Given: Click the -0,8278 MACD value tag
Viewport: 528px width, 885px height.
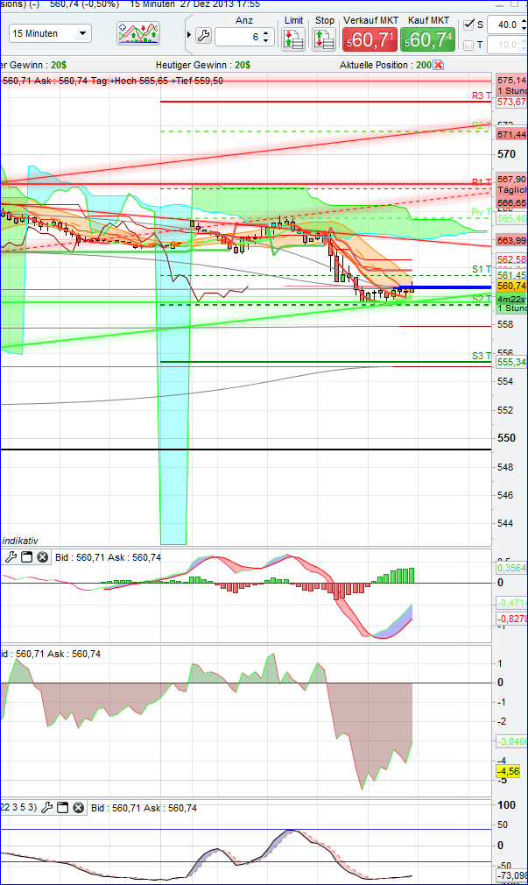Looking at the screenshot, I should (x=511, y=619).
